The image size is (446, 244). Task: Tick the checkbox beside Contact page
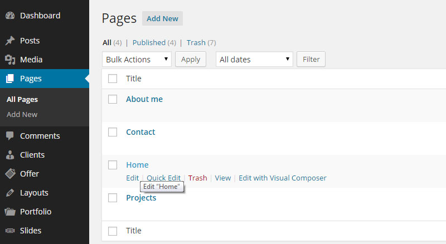coord(113,132)
